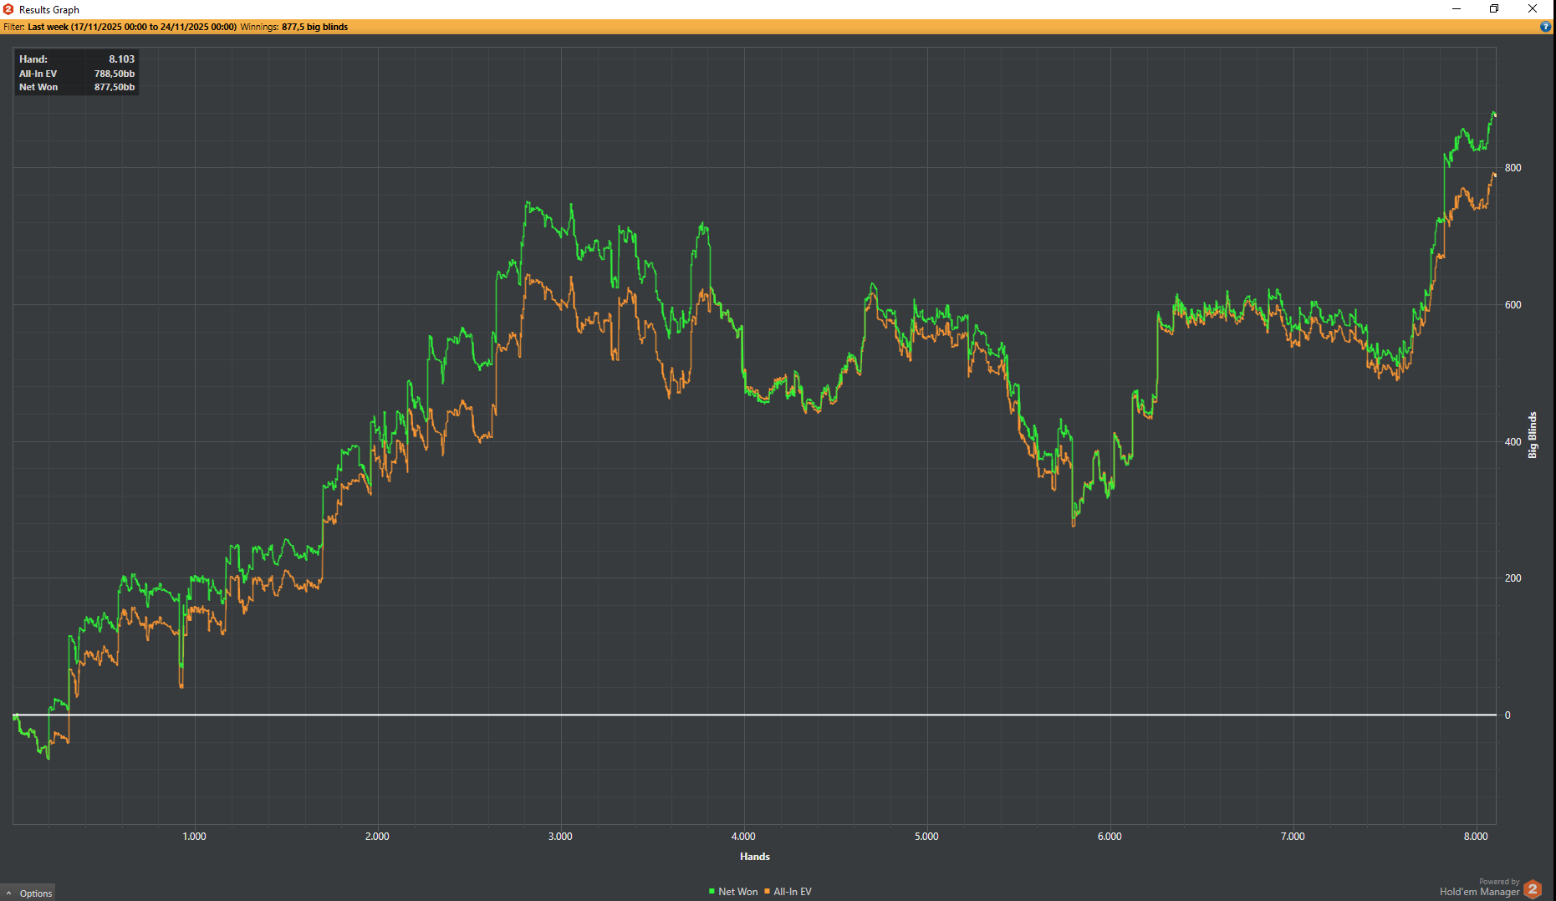This screenshot has height=901, width=1556.
Task: Click the "600" y-axis label
Action: point(1513,305)
